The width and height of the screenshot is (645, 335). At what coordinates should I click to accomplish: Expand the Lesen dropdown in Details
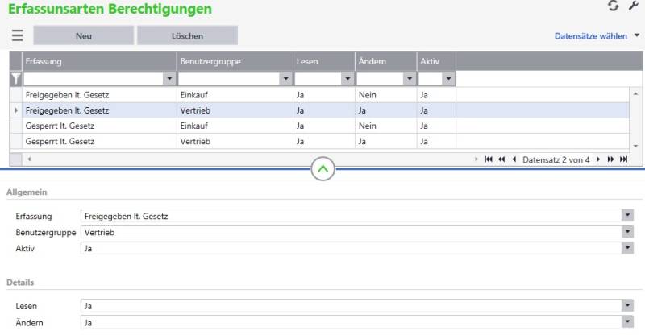626,306
